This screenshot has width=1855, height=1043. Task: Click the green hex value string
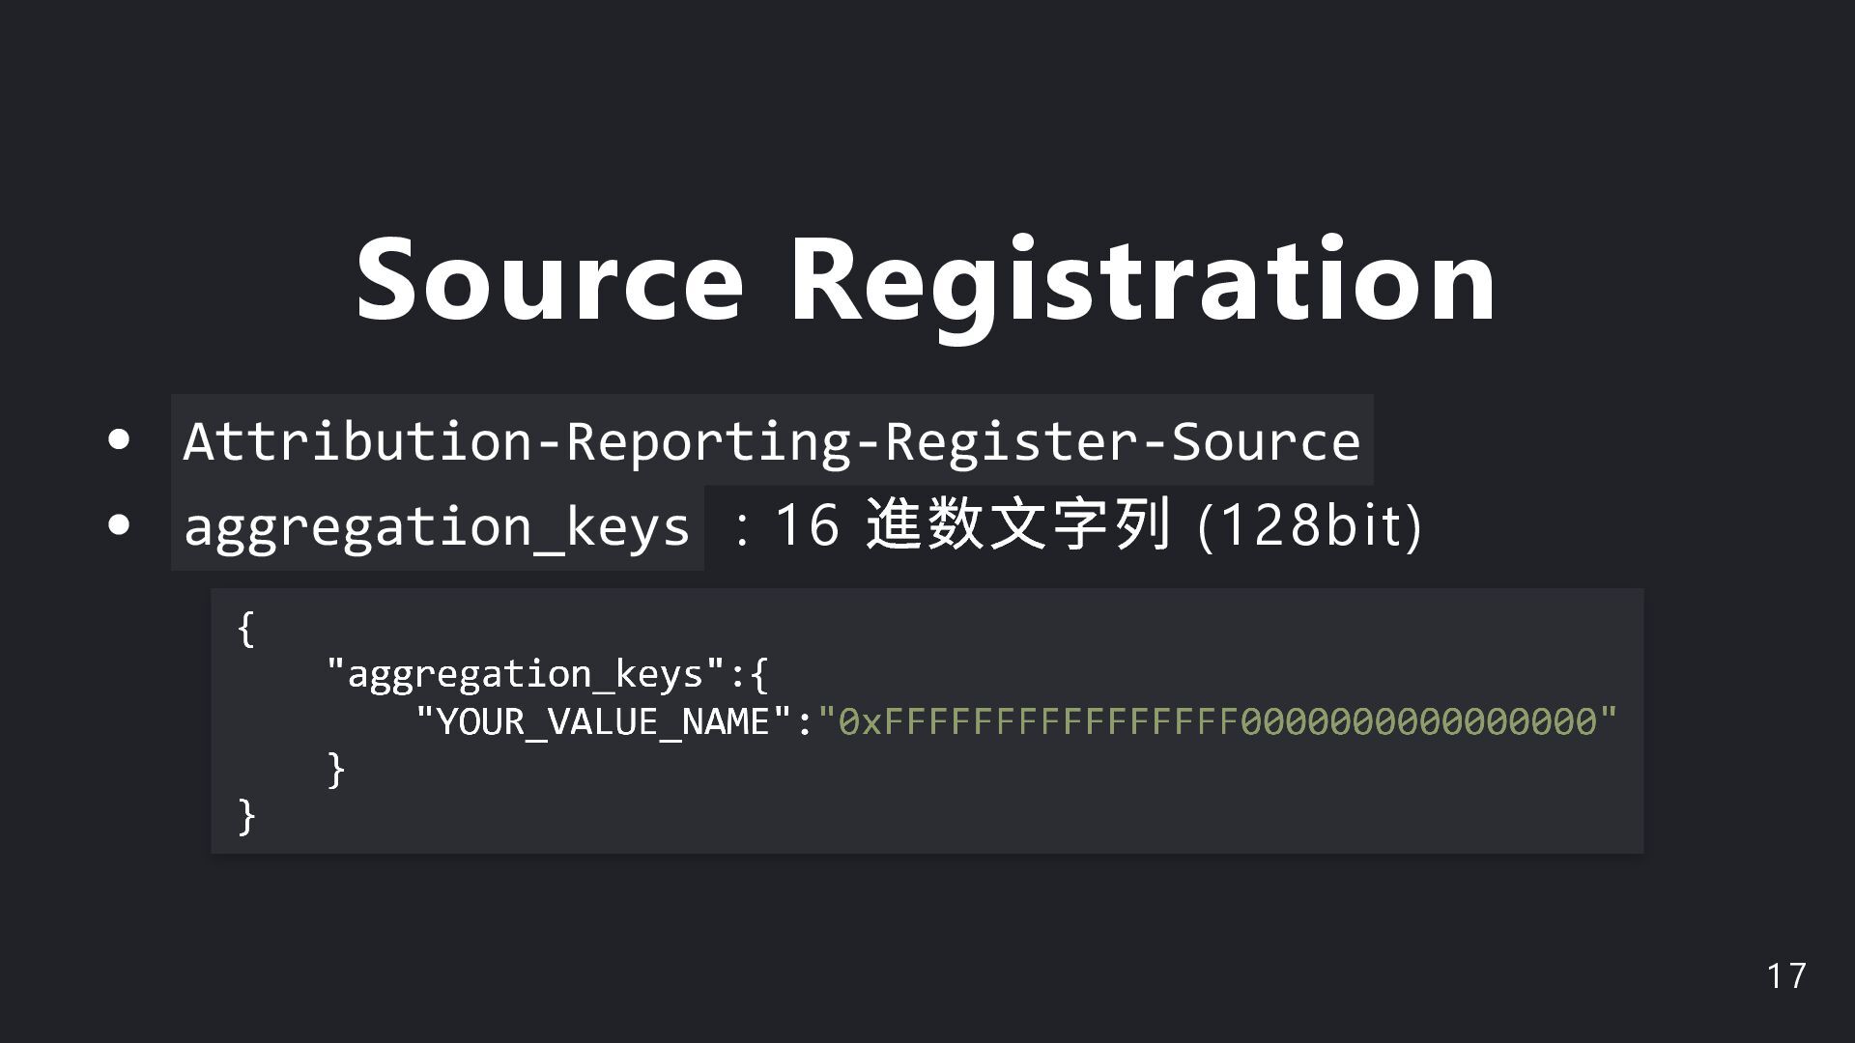[1217, 721]
